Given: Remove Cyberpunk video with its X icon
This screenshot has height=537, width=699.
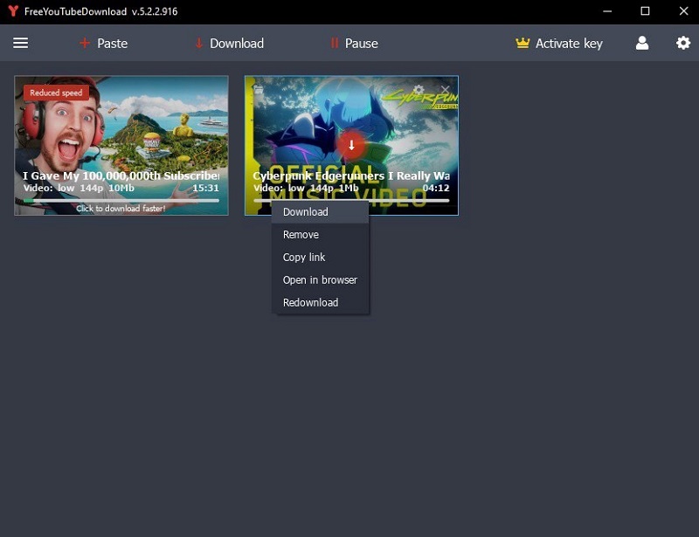Looking at the screenshot, I should pyautogui.click(x=445, y=90).
